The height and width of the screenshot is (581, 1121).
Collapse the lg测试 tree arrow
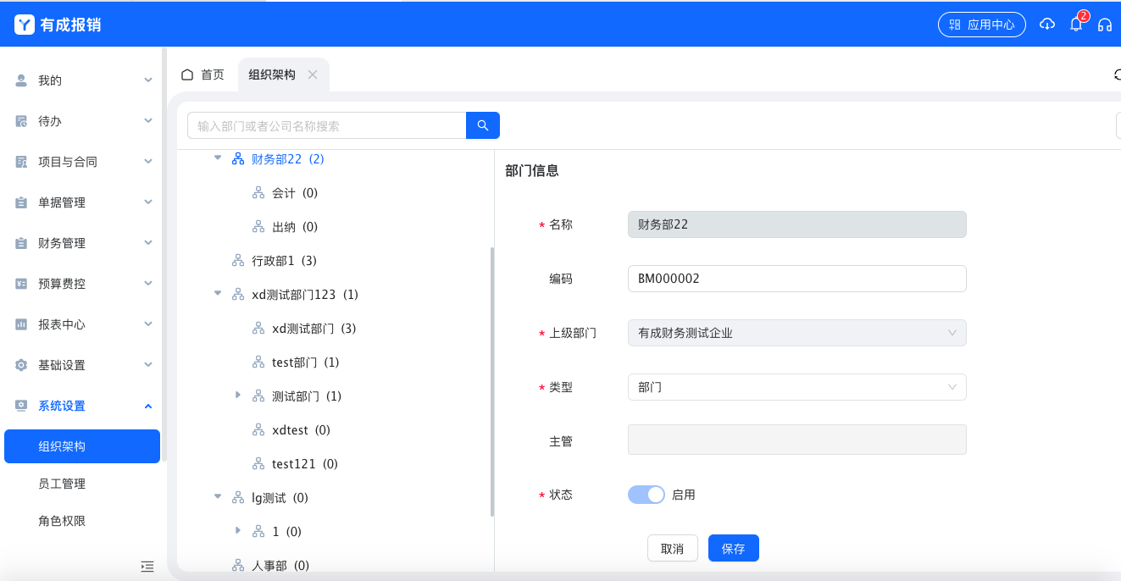[x=218, y=497]
